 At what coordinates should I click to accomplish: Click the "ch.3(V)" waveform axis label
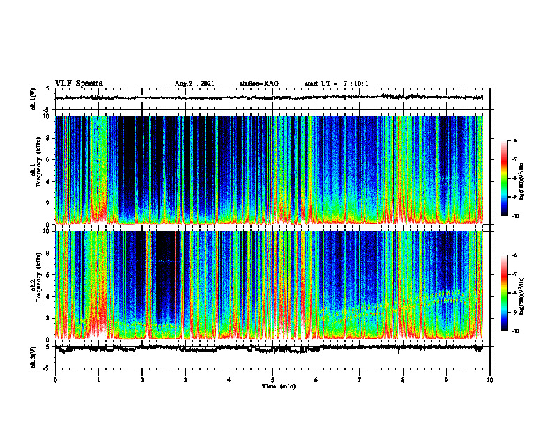click(33, 357)
